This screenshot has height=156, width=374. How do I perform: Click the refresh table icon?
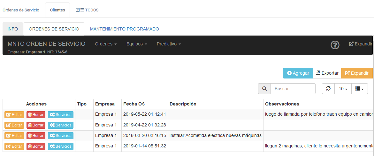pyautogui.click(x=328, y=89)
